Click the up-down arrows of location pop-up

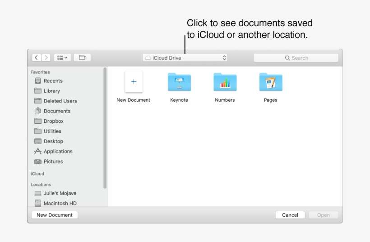[224, 58]
